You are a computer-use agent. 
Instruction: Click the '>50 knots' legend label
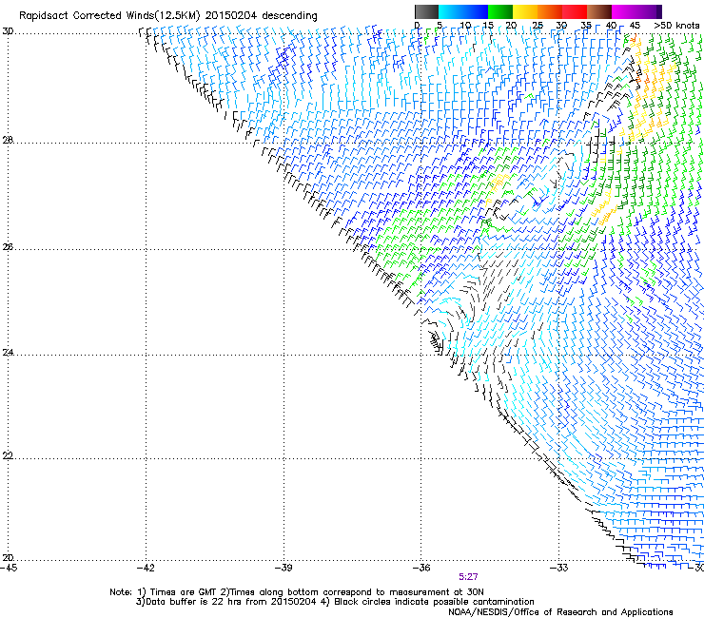[676, 26]
